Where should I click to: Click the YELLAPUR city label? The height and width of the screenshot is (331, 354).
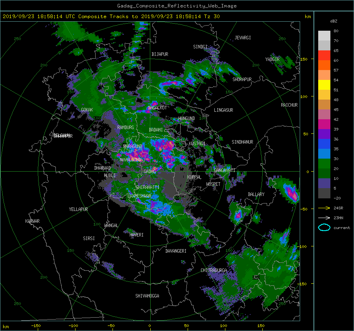[78, 209]
